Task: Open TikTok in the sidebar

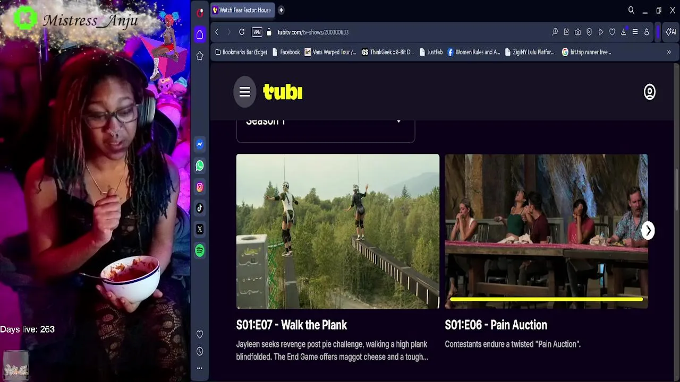Action: [x=200, y=208]
